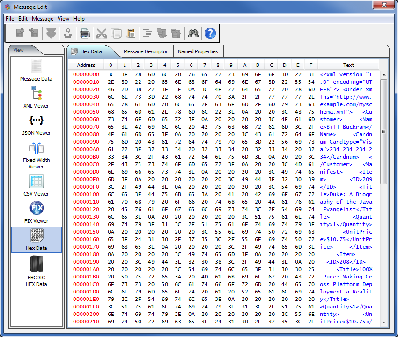Select address 00000000

point(86,74)
